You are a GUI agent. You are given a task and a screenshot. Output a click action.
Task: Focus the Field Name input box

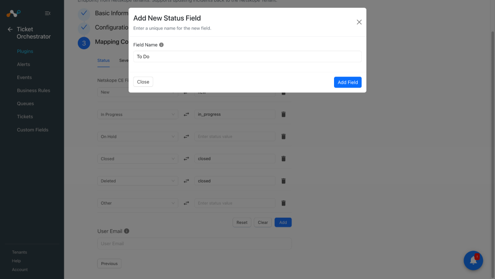pyautogui.click(x=247, y=56)
